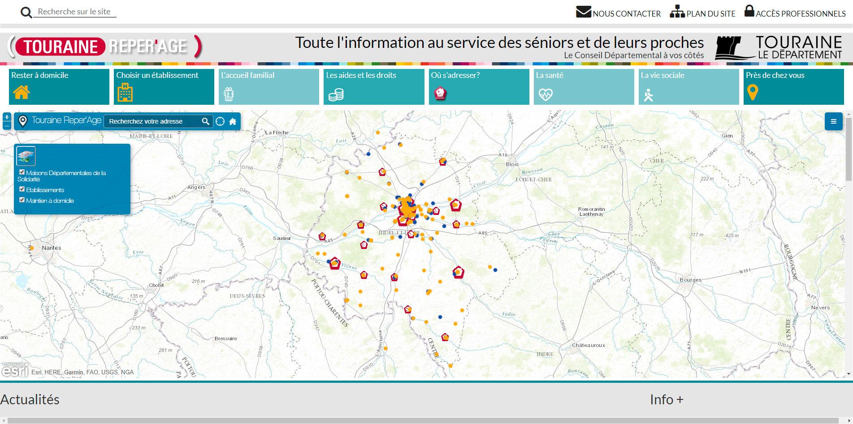Open the 'Plan du site' link
Image resolution: width=853 pixels, height=424 pixels.
point(702,12)
